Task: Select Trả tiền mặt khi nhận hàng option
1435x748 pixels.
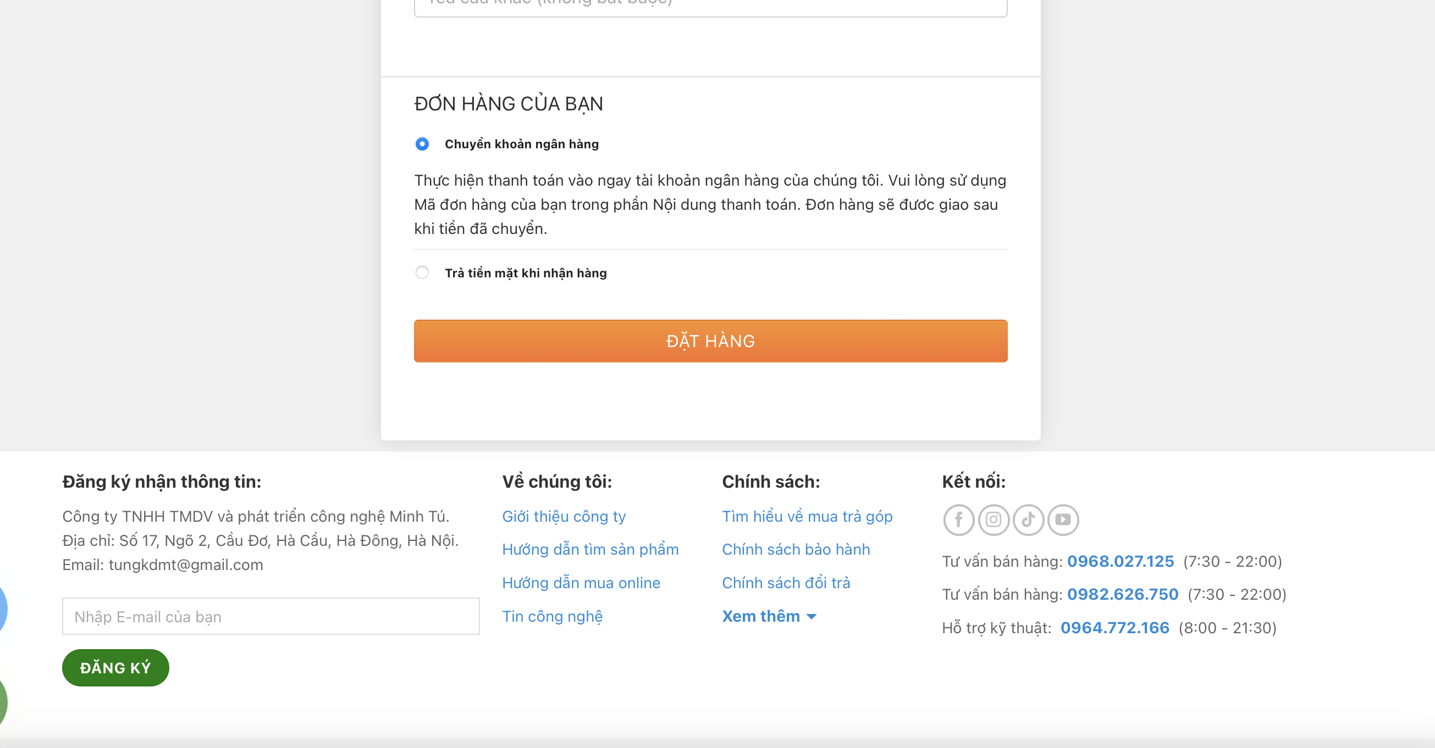Action: pos(422,273)
